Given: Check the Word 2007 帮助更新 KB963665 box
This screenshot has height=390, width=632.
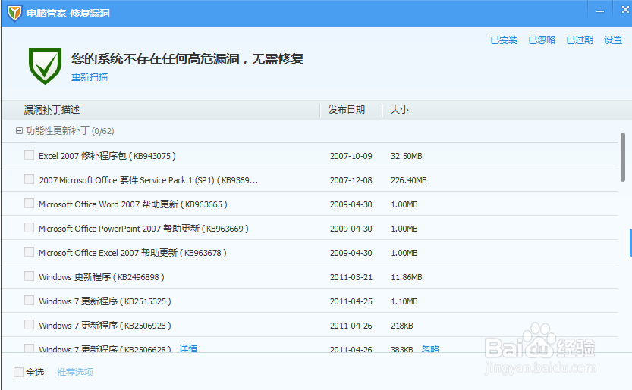Looking at the screenshot, I should 29,203.
